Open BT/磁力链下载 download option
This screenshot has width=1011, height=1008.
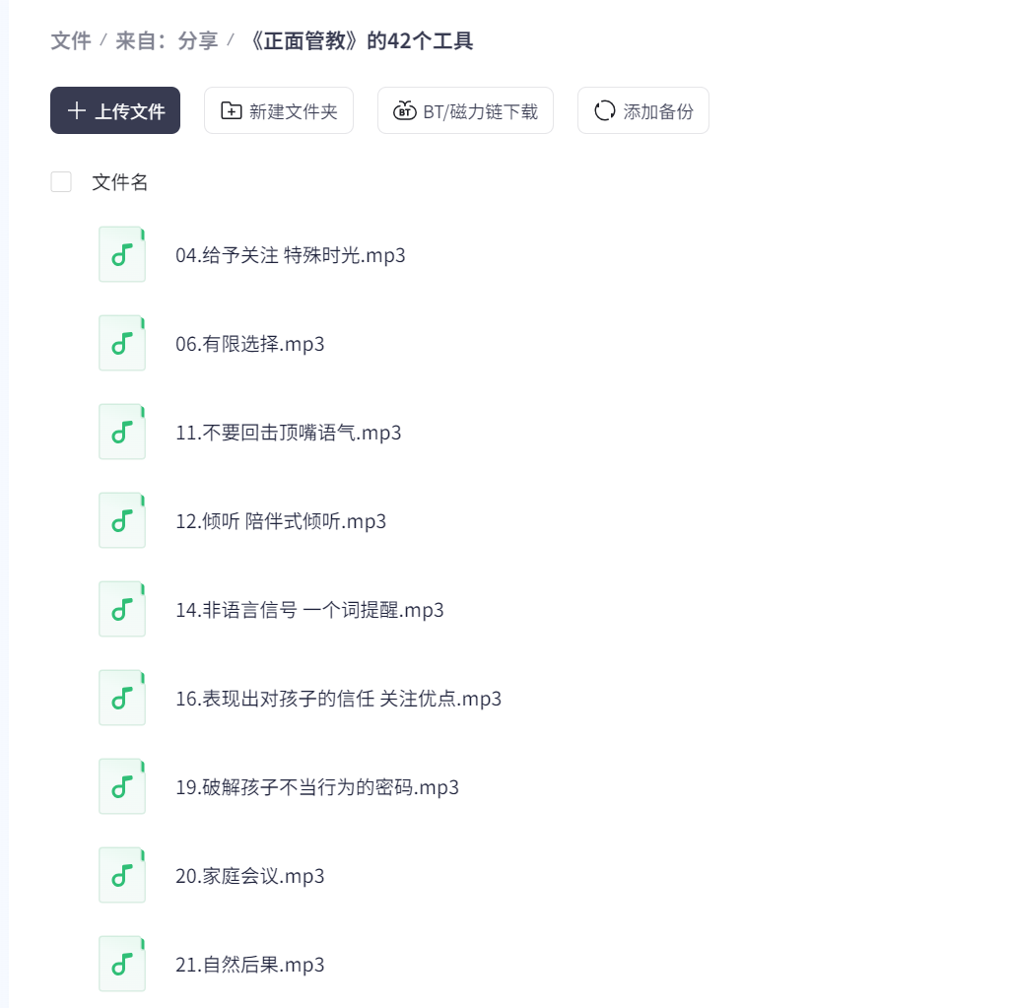[x=465, y=111]
